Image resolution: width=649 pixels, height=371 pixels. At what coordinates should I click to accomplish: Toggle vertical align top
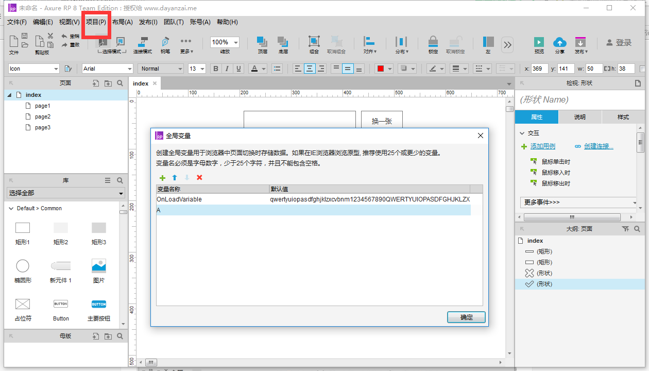click(336, 69)
